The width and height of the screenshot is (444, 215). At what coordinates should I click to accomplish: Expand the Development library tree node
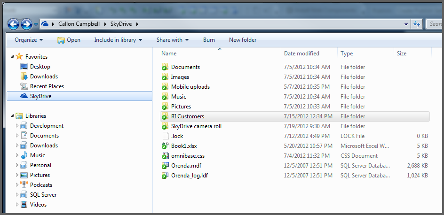pos(17,126)
